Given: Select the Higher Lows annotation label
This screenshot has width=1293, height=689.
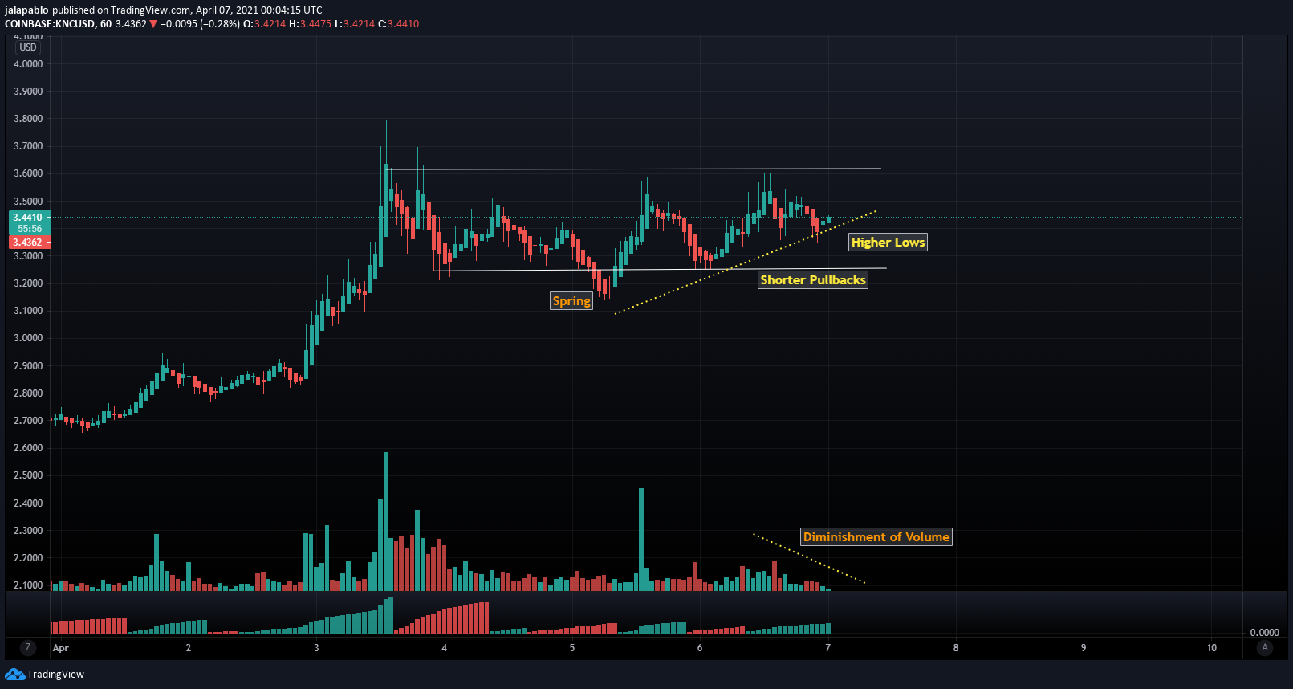Looking at the screenshot, I should pos(888,242).
